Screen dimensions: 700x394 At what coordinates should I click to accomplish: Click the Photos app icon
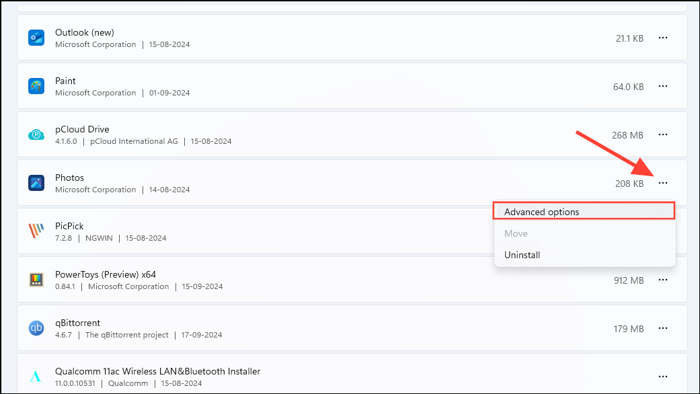[36, 183]
